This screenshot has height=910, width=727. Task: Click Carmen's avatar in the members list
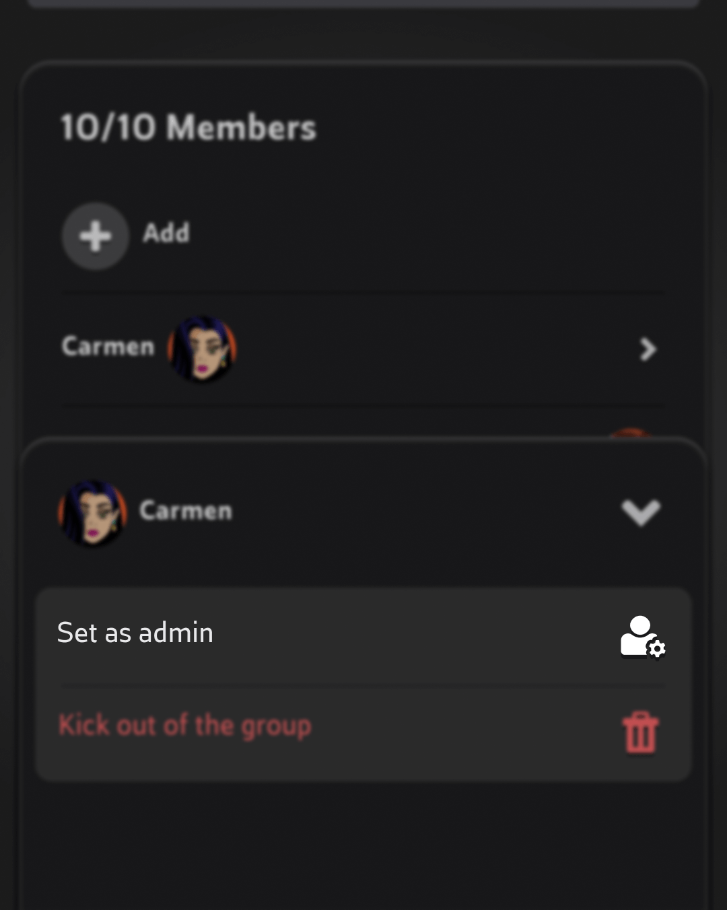click(202, 349)
